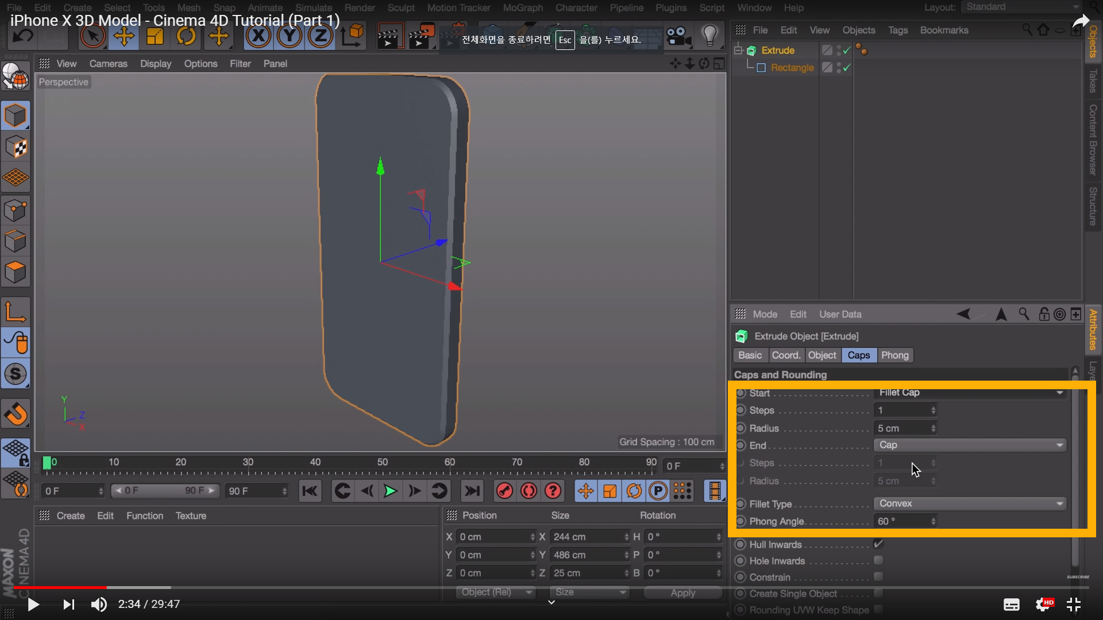This screenshot has height=620, width=1103.
Task: Open the MoGraph menu
Action: coord(523,7)
